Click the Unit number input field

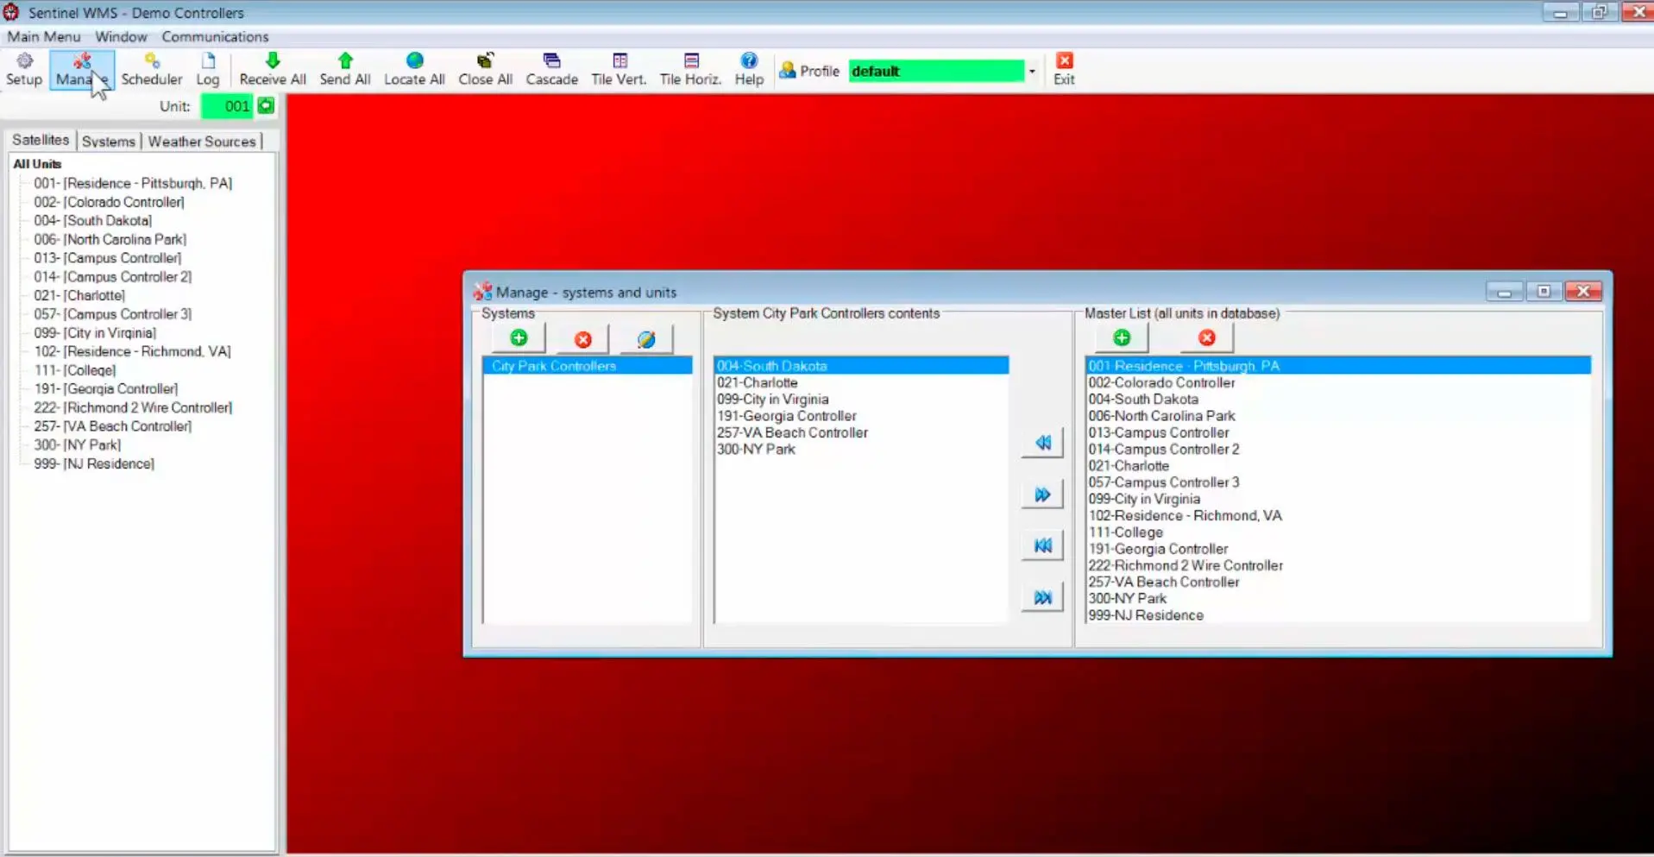227,106
